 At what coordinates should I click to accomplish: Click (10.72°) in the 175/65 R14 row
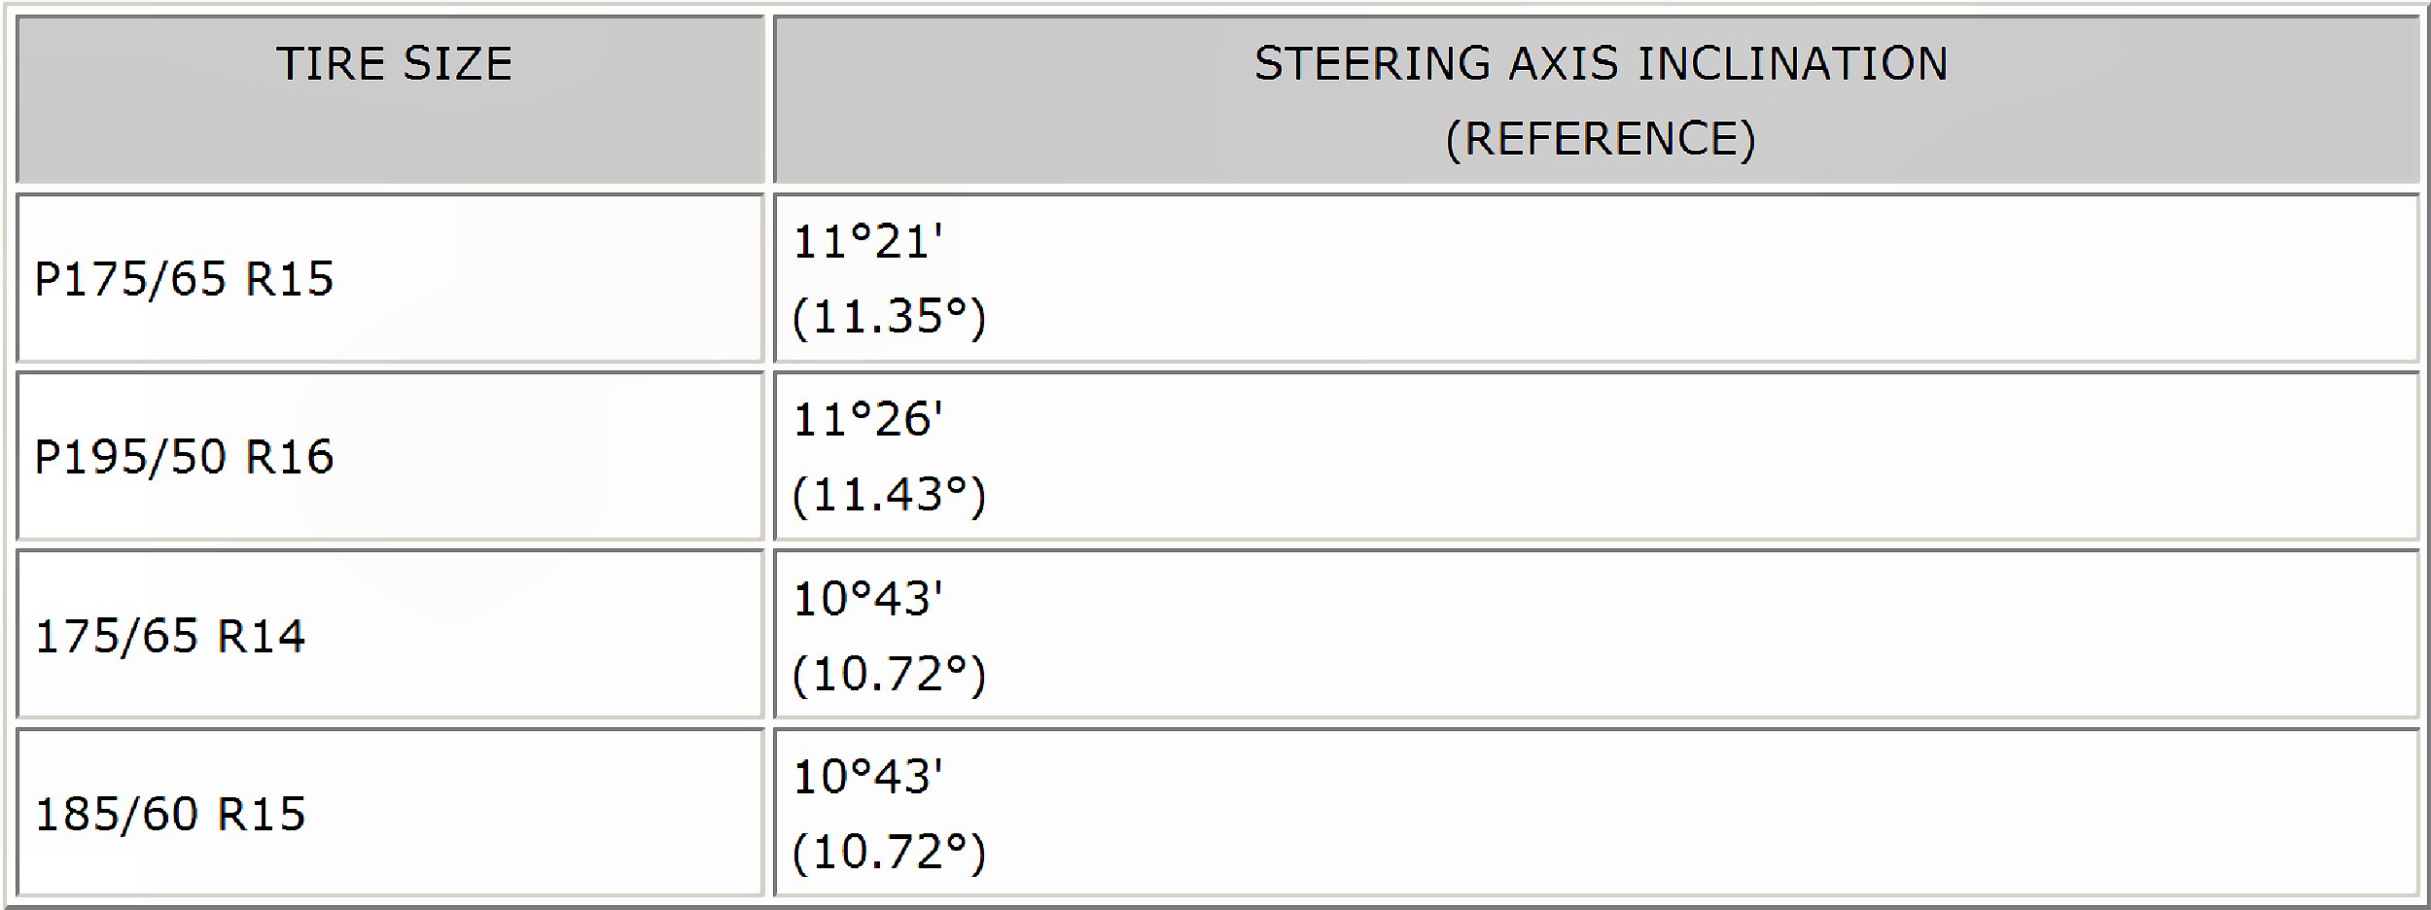click(889, 674)
